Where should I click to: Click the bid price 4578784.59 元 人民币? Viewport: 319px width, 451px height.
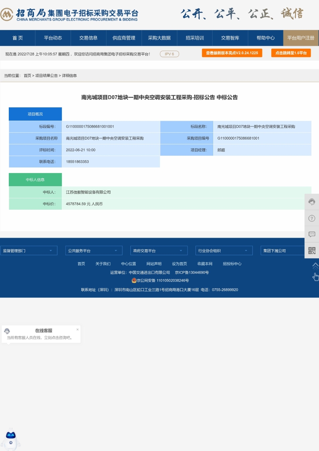tap(84, 204)
